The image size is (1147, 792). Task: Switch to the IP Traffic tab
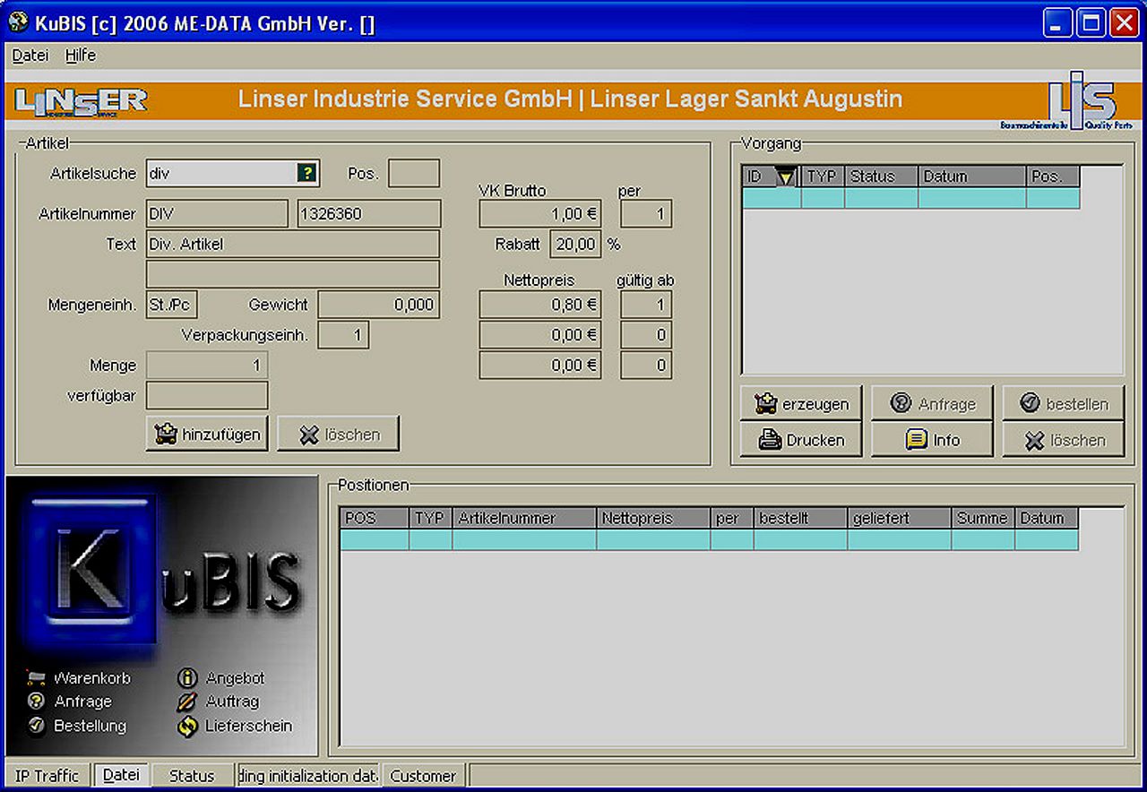pyautogui.click(x=47, y=776)
